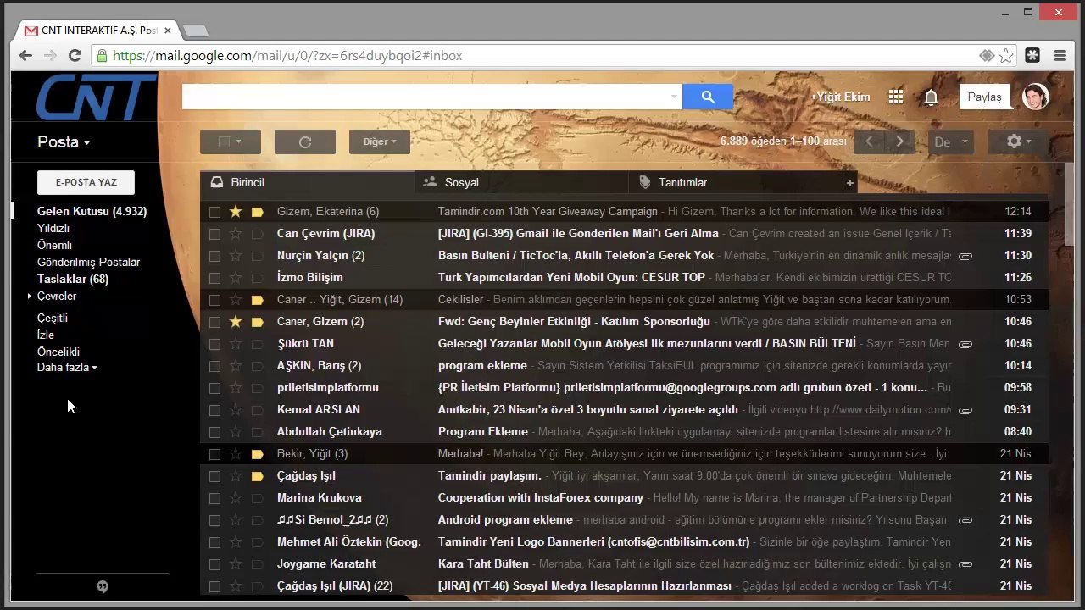
Task: Open Gelen Kutusu (4.932) folder
Action: (92, 211)
